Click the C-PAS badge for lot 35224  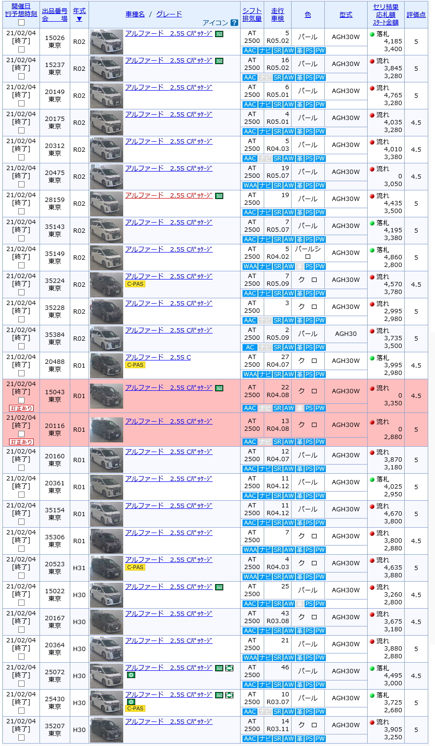click(135, 284)
